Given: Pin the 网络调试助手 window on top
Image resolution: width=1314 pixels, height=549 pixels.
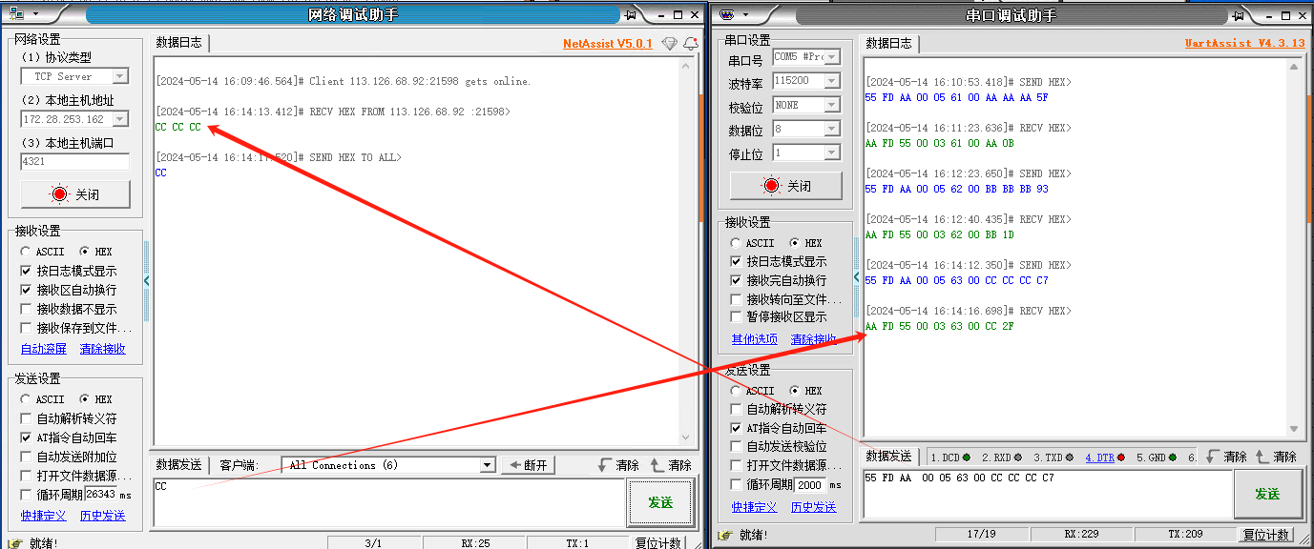Looking at the screenshot, I should click(x=630, y=14).
